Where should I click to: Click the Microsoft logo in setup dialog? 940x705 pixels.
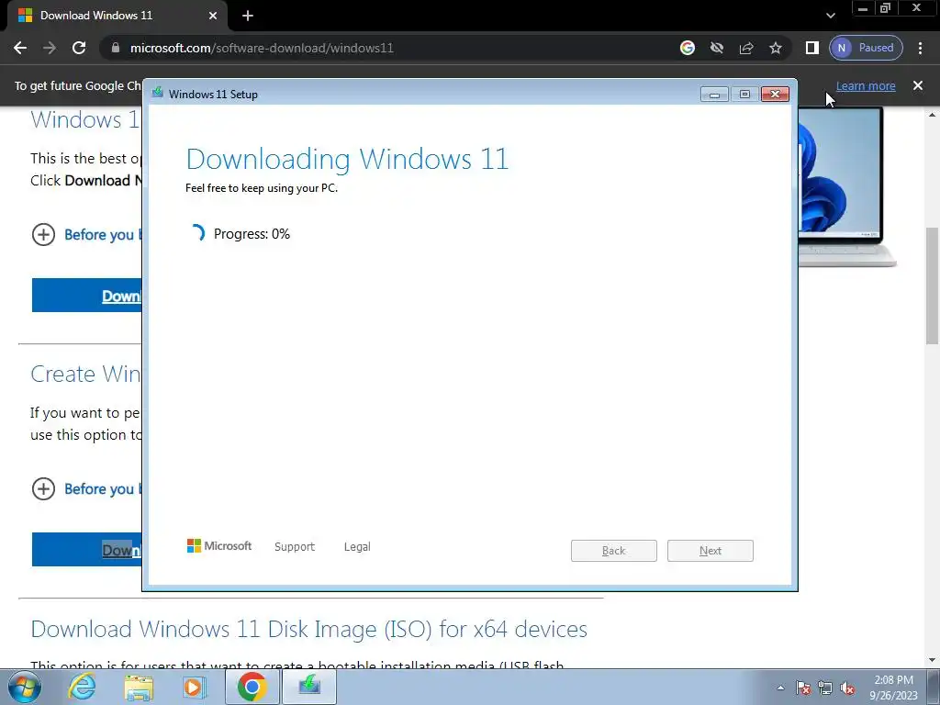219,545
